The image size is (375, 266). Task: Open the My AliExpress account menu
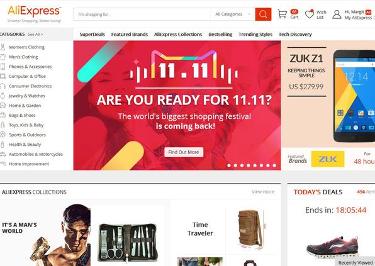358,18
